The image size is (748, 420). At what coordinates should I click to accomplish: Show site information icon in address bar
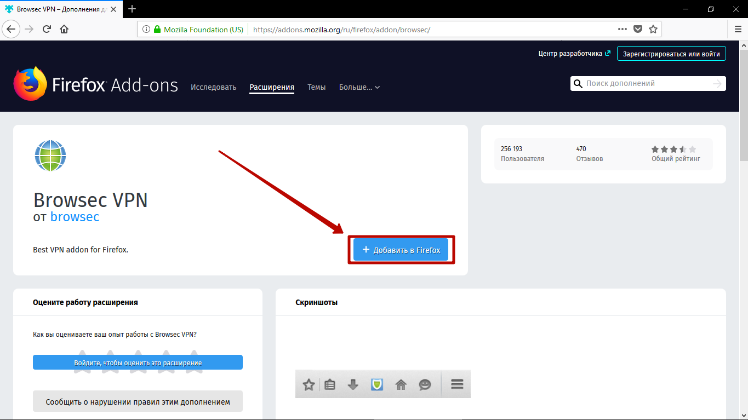(146, 30)
